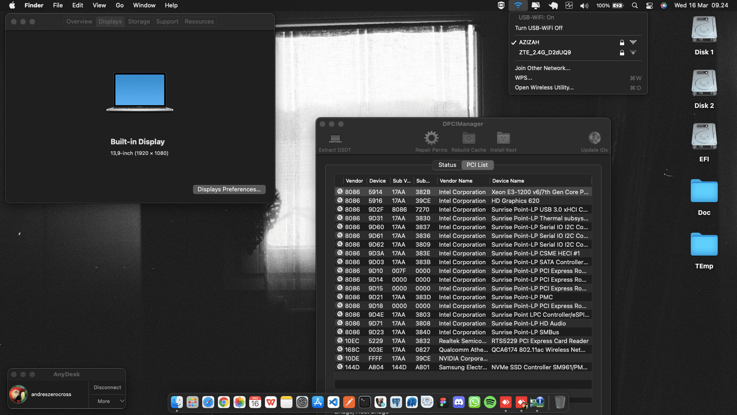The height and width of the screenshot is (415, 737).
Task: Click the Built-in Display laptop image
Action: (140, 92)
